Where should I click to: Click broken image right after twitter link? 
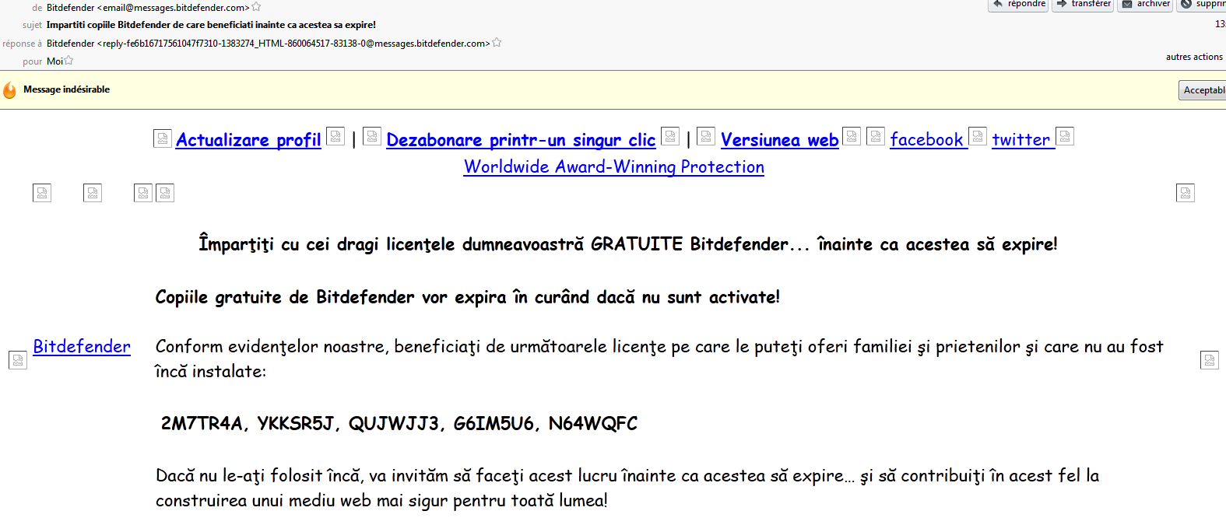pyautogui.click(x=1065, y=136)
